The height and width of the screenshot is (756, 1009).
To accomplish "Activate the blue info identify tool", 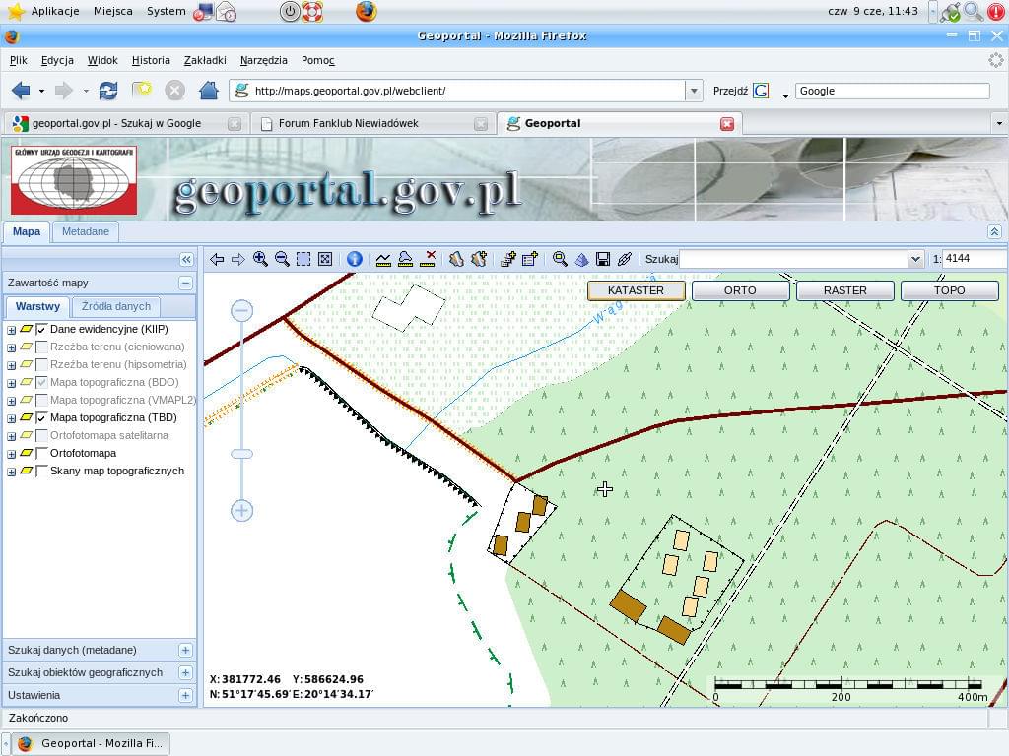I will click(354, 259).
